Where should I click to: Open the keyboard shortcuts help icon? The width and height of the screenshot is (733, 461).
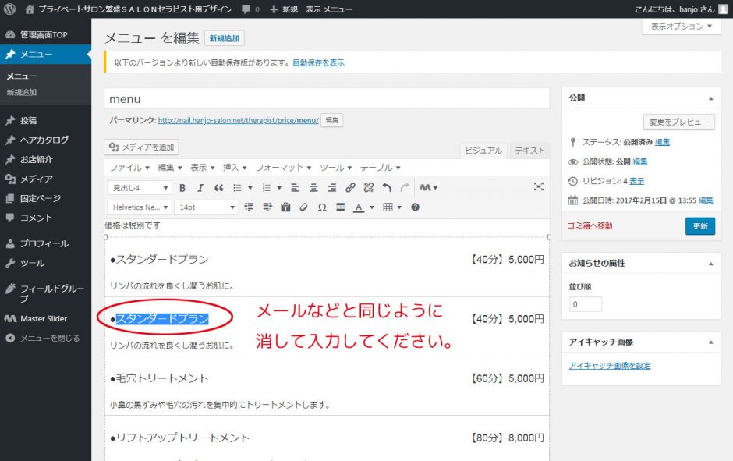pos(415,207)
